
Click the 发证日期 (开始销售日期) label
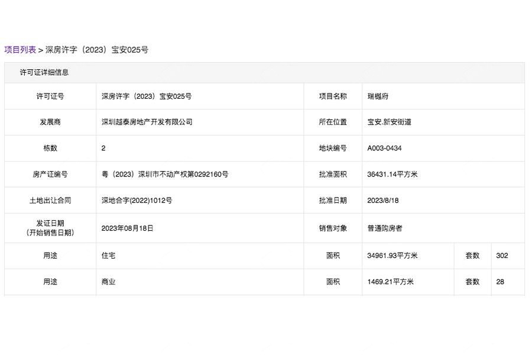50,228
